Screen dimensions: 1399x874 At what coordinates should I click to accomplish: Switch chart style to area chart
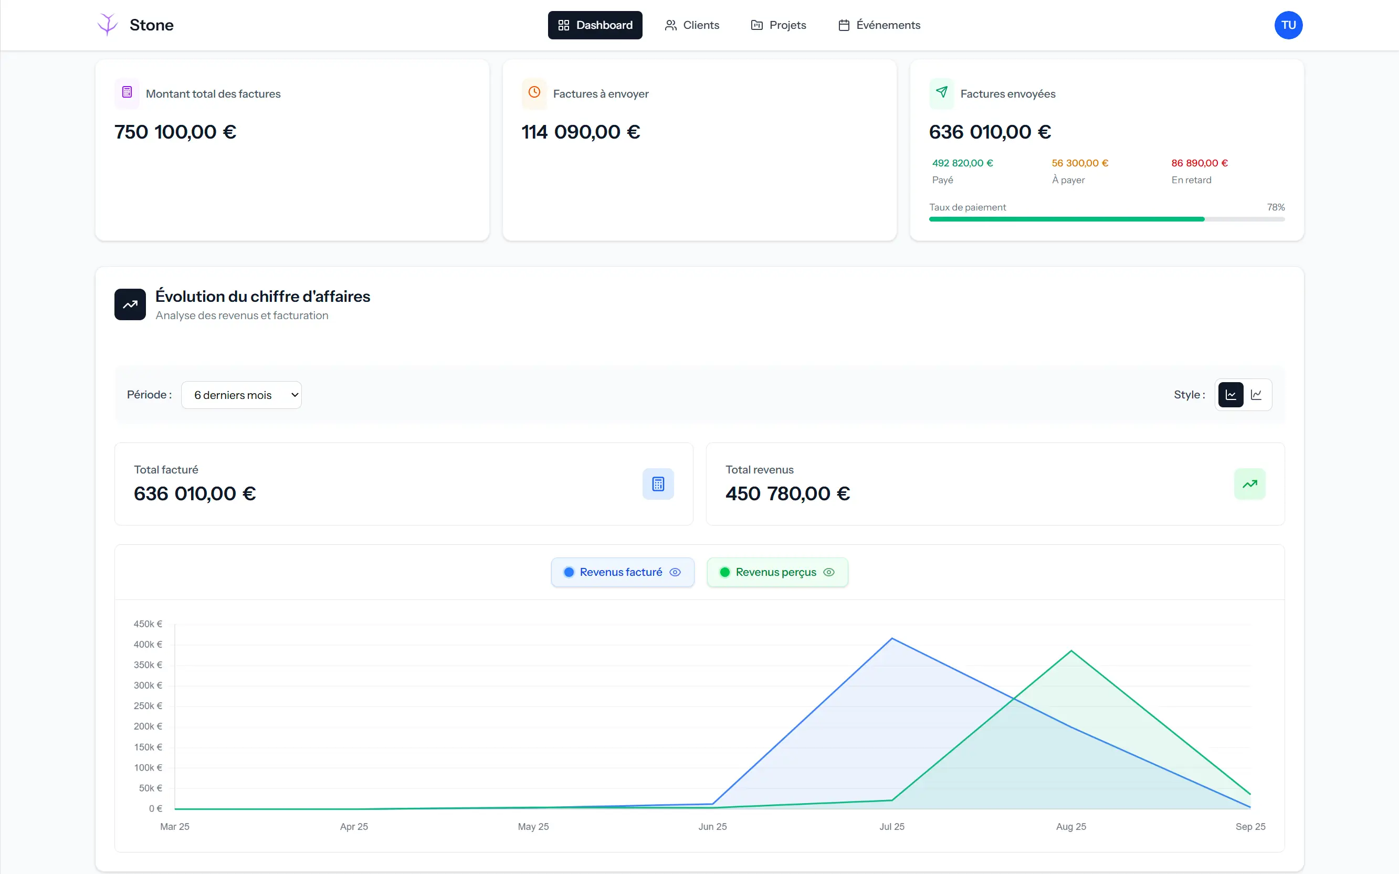tap(1231, 395)
